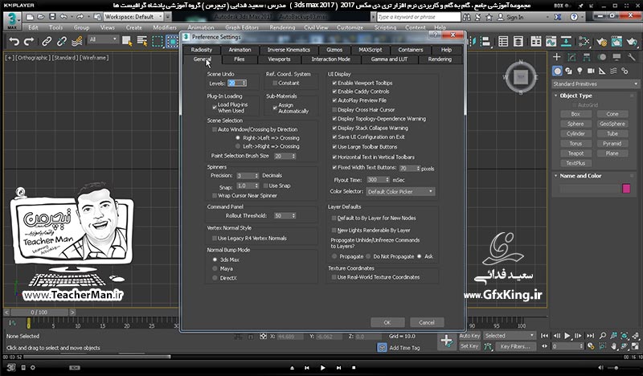Image resolution: width=643 pixels, height=376 pixels.
Task: Click the Save file icon in quick toolbar
Action: [x=52, y=17]
